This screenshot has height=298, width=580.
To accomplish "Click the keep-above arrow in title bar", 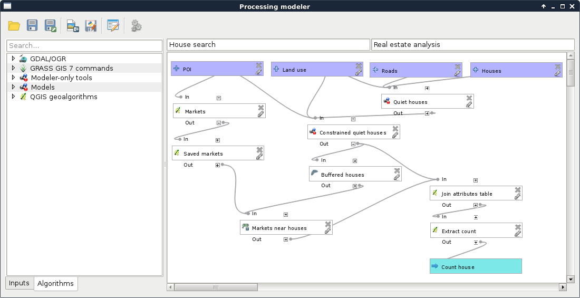I will pyautogui.click(x=544, y=6).
